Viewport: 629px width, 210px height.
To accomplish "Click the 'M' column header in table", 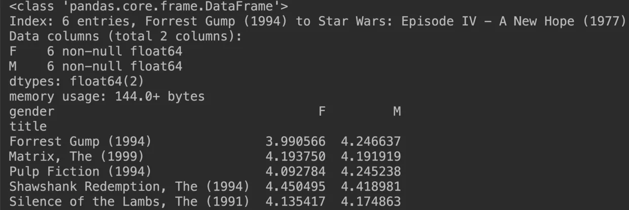I will 397,111.
